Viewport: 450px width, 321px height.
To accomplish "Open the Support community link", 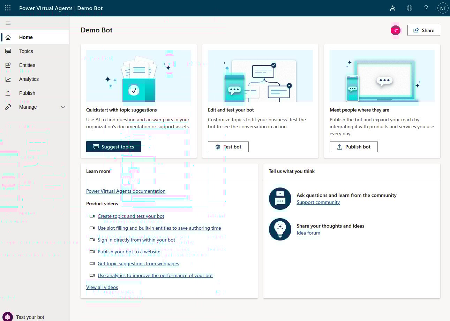I will pos(318,202).
